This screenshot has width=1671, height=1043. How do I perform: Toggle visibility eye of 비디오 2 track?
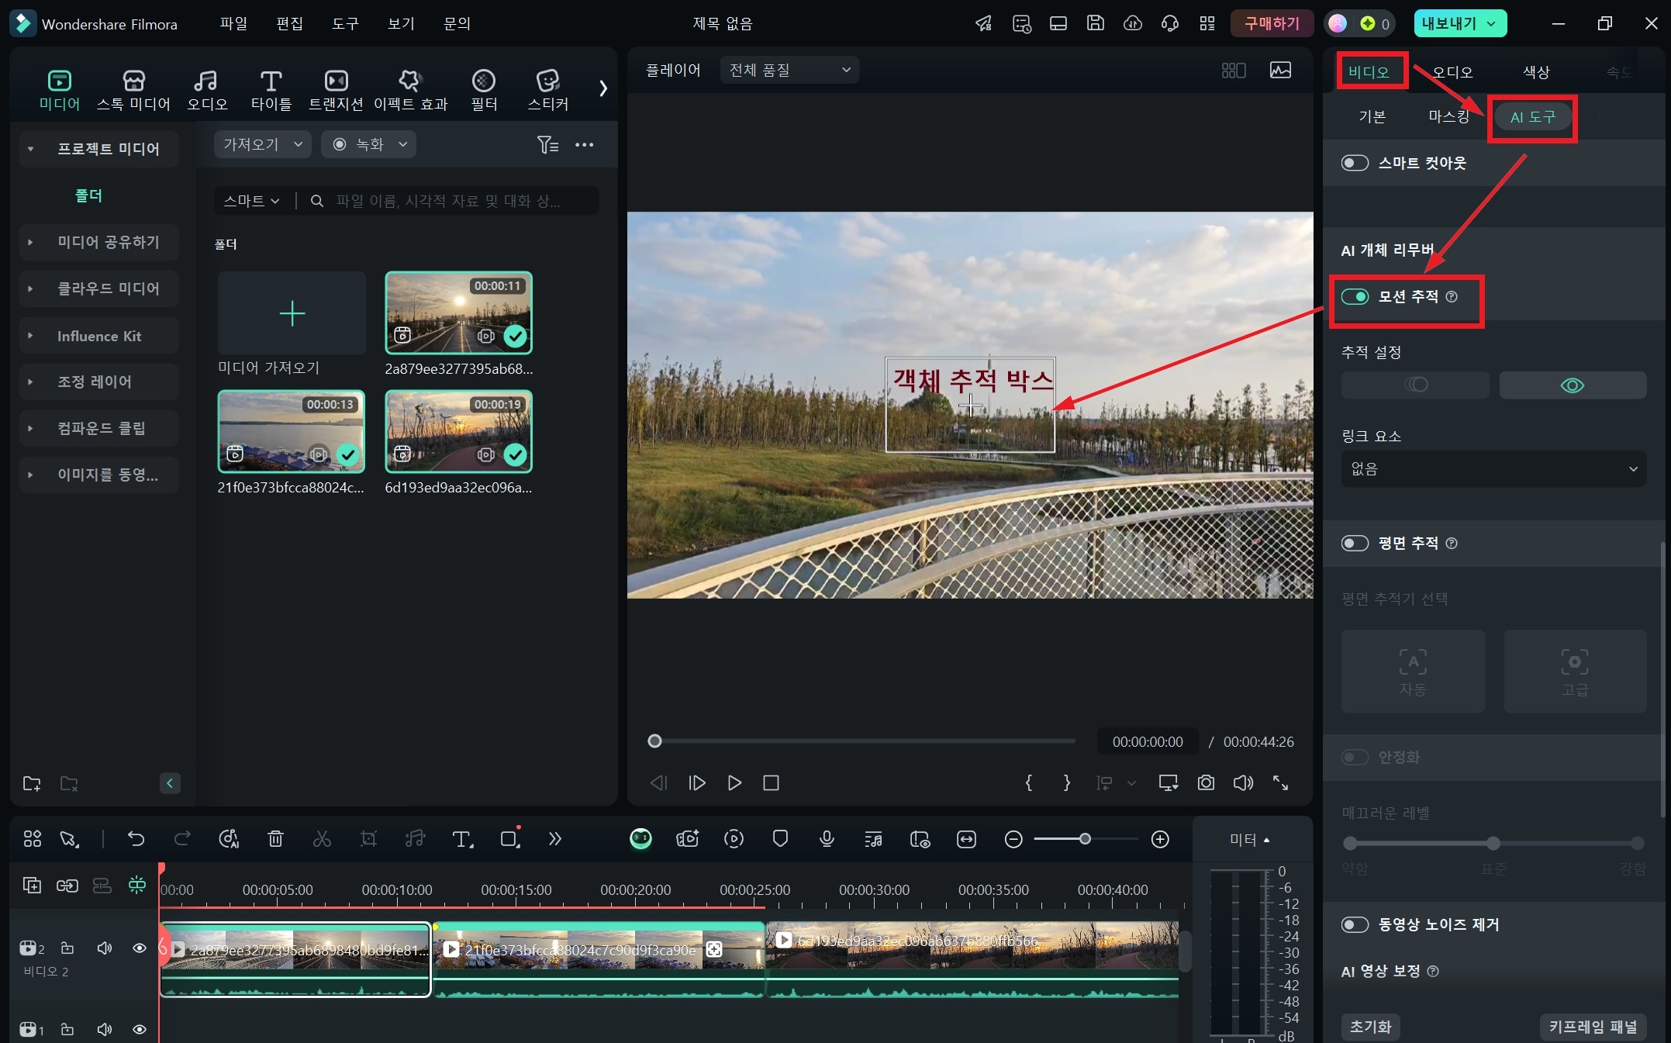click(x=140, y=948)
